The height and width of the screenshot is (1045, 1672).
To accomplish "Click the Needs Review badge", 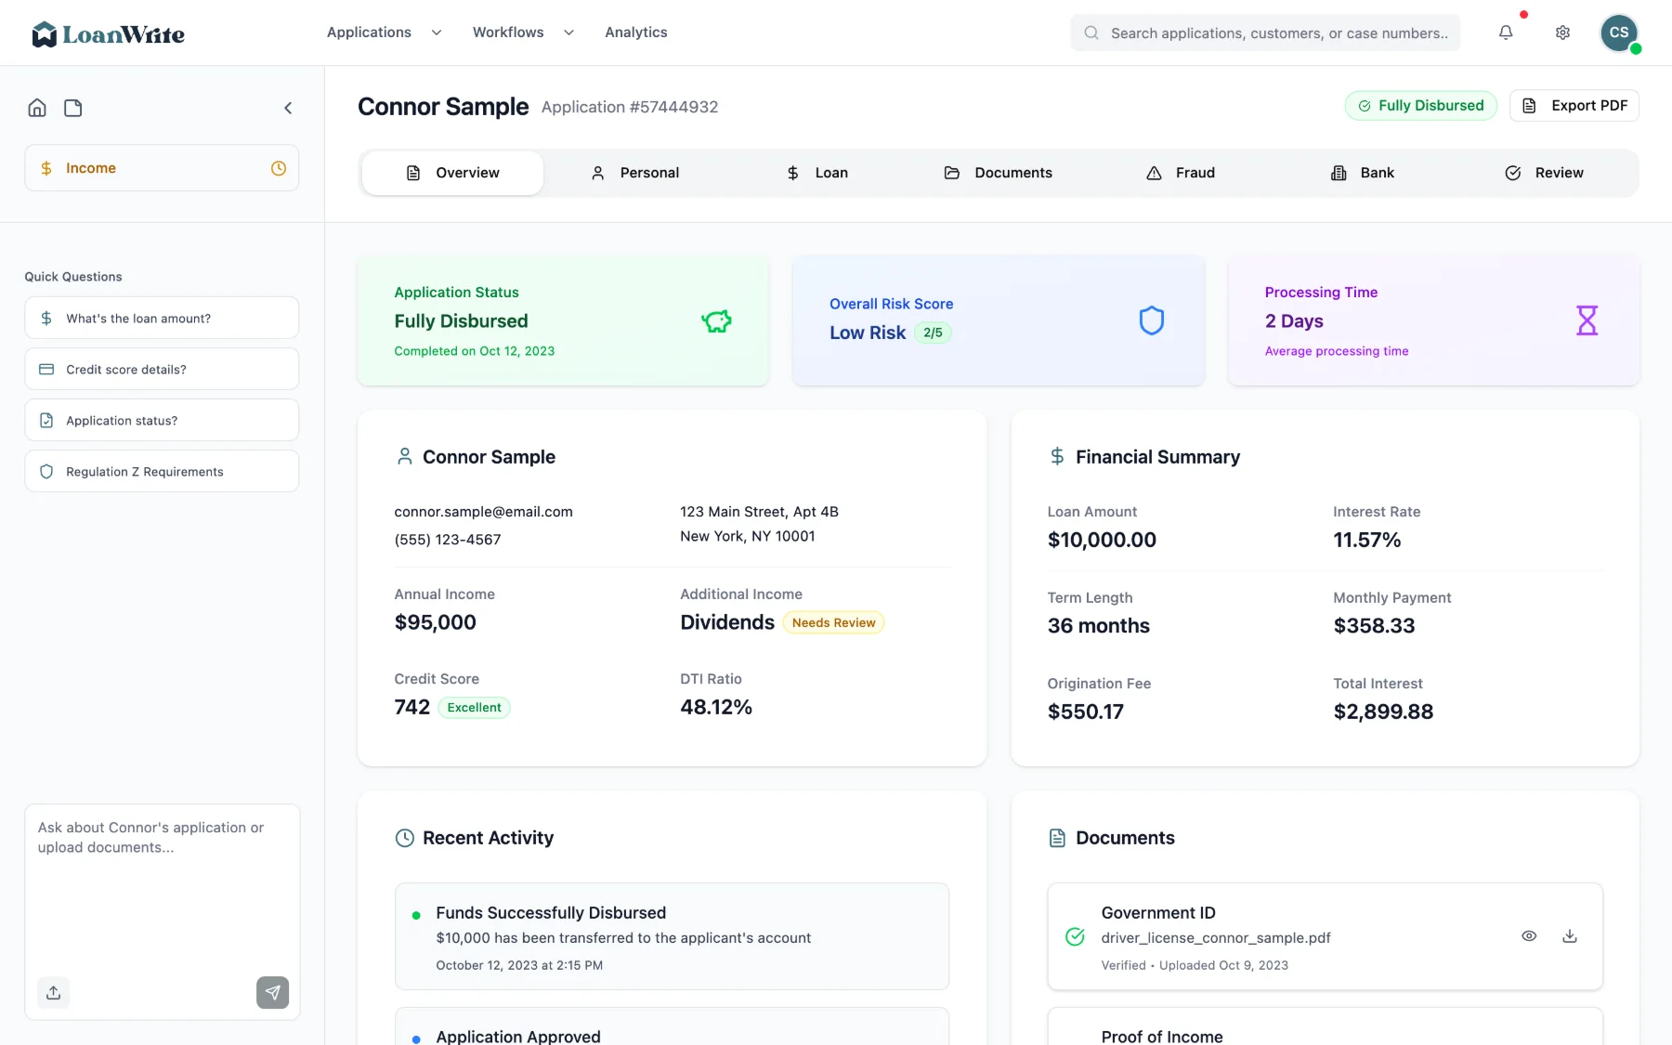I will coord(833,623).
